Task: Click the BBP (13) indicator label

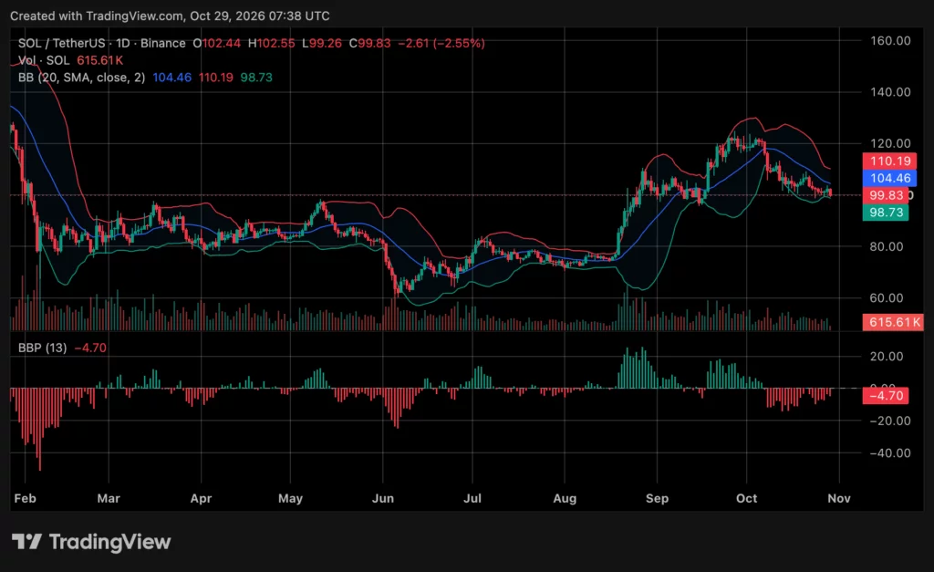Action: [42, 348]
